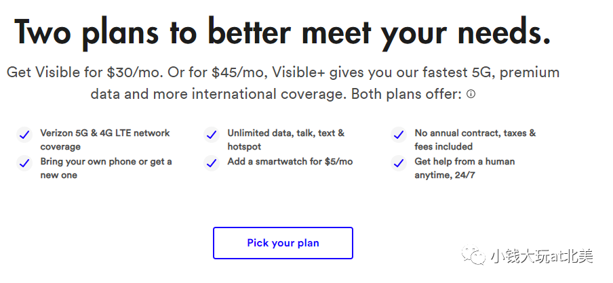The image size is (613, 283).
Task: Select the 'Bring your own phone or get a new one' text
Action: tap(106, 168)
